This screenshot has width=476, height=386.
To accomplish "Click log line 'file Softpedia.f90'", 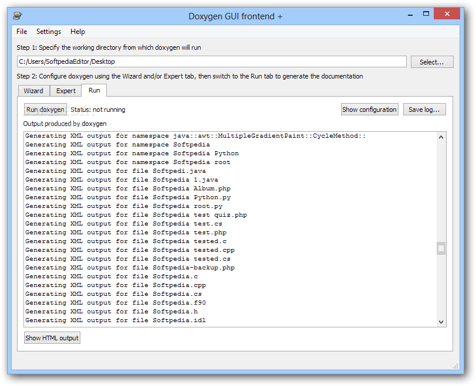I will coord(116,303).
